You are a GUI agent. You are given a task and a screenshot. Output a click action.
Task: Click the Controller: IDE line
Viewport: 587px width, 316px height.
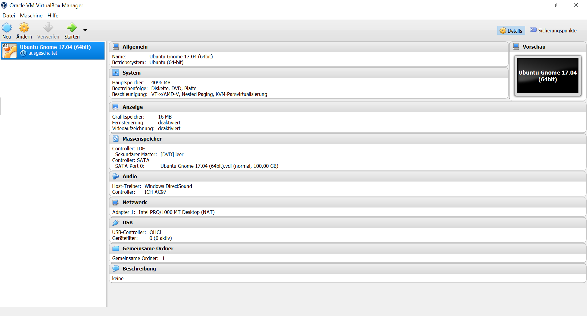[x=128, y=149]
